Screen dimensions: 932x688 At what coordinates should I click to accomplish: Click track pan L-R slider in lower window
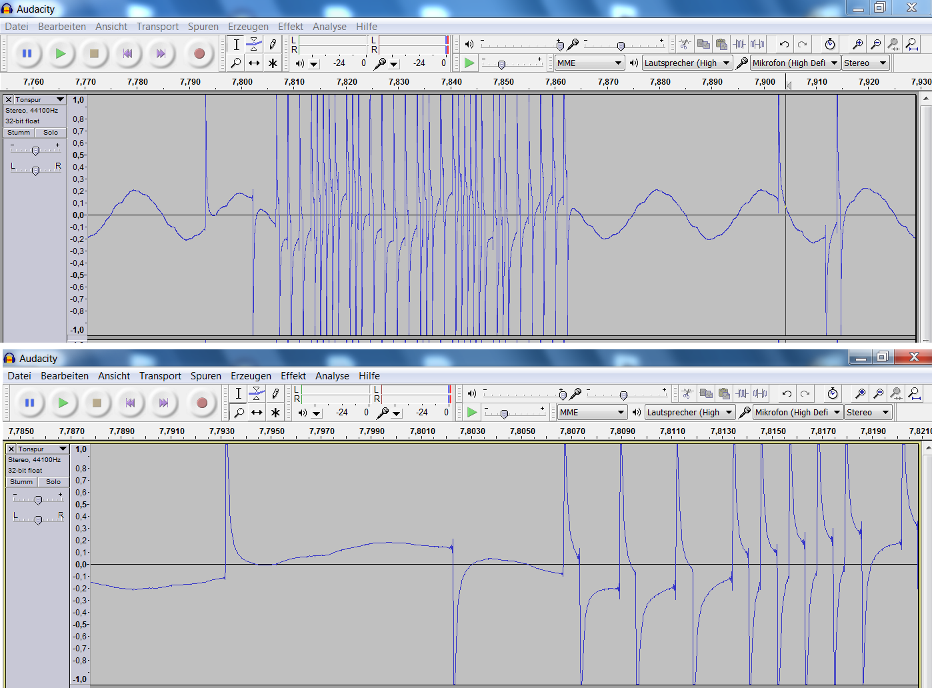pyautogui.click(x=38, y=519)
